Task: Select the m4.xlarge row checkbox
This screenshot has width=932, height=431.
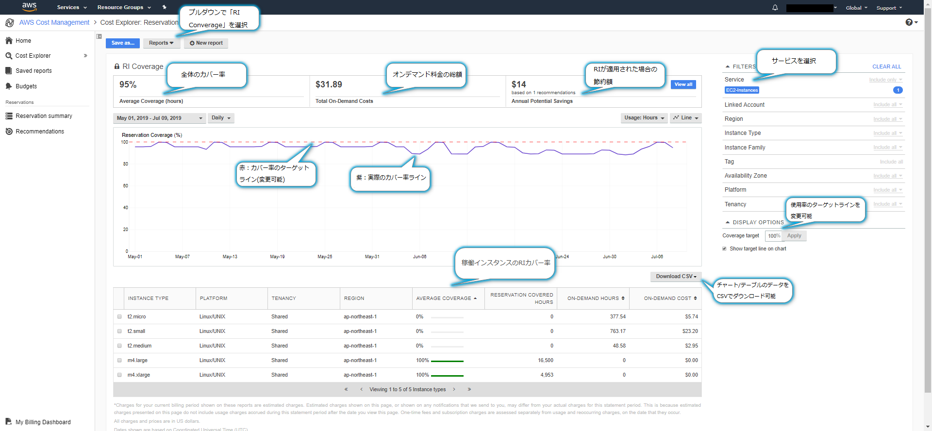Action: [x=119, y=375]
